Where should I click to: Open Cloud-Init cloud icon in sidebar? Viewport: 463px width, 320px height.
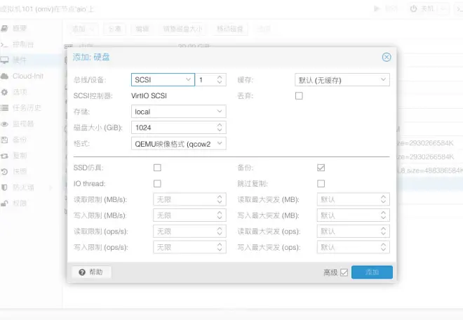pos(4,76)
